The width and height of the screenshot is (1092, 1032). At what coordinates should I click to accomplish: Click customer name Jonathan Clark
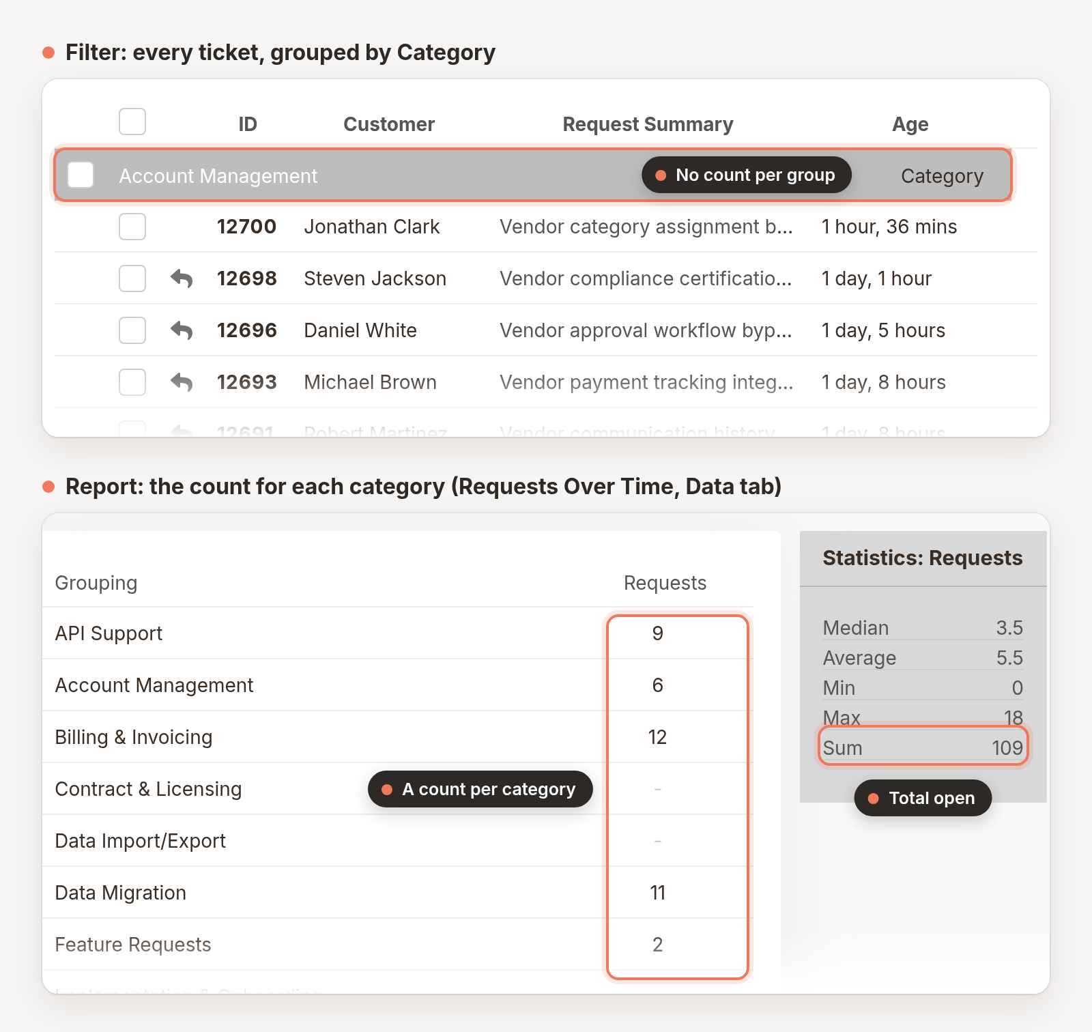coord(372,227)
